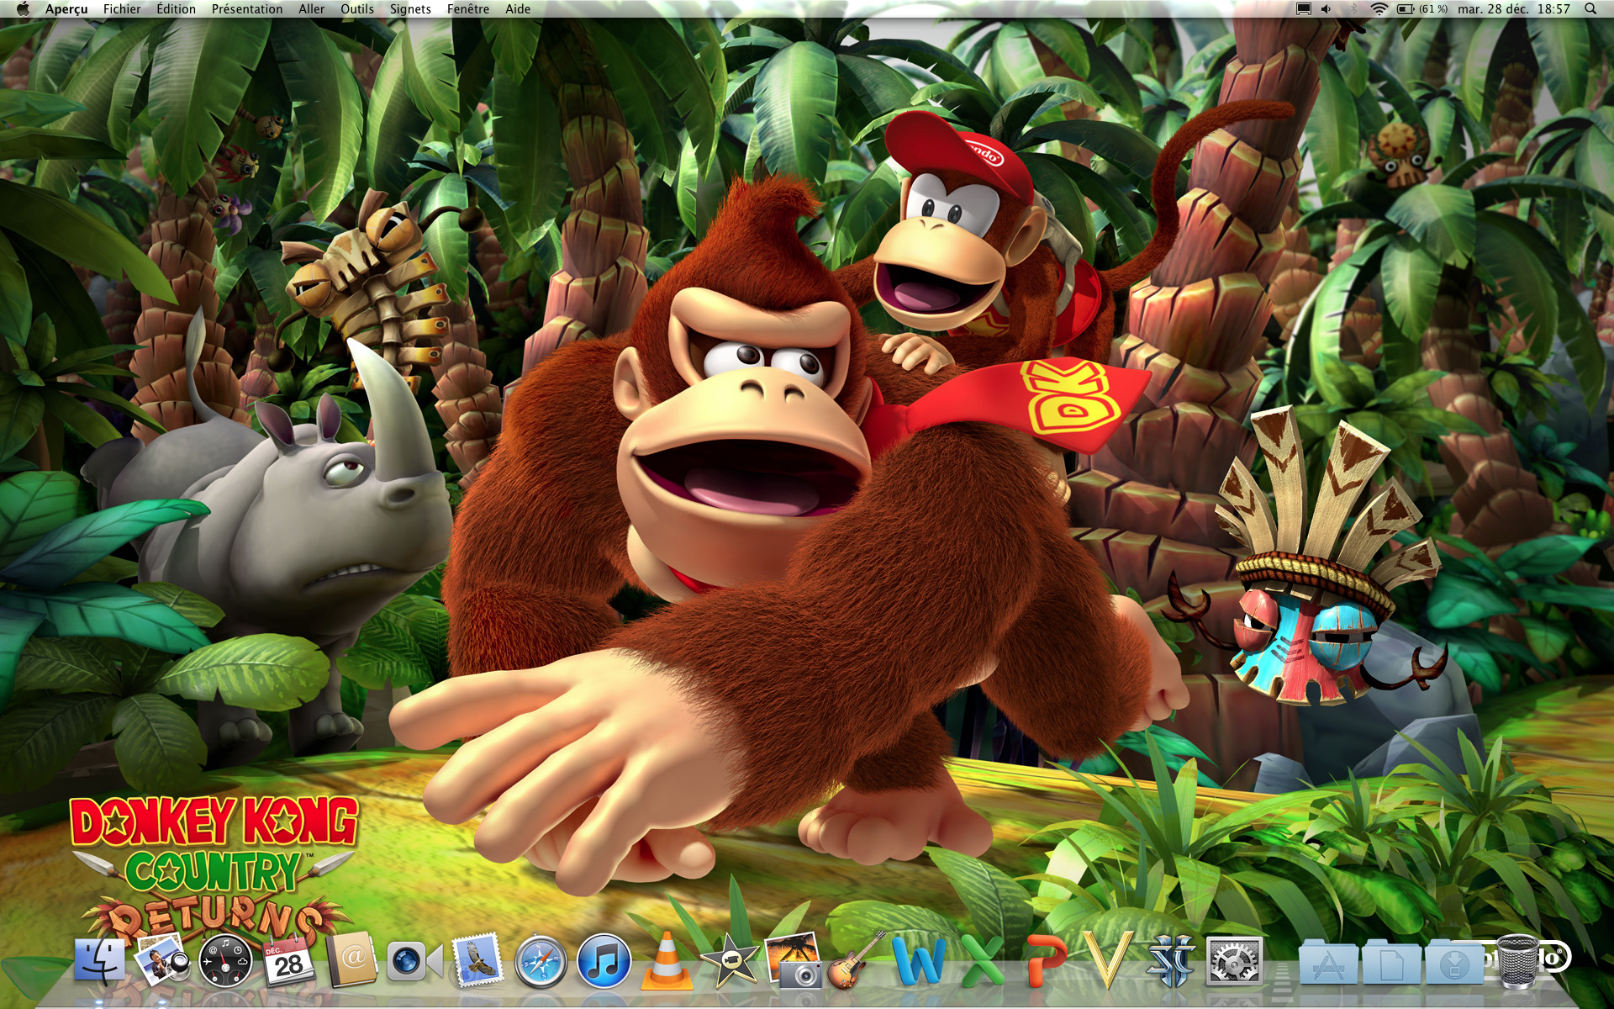Open Microsoft PowerPoint from the dock
Image resolution: width=1614 pixels, height=1009 pixels.
coord(1045,961)
